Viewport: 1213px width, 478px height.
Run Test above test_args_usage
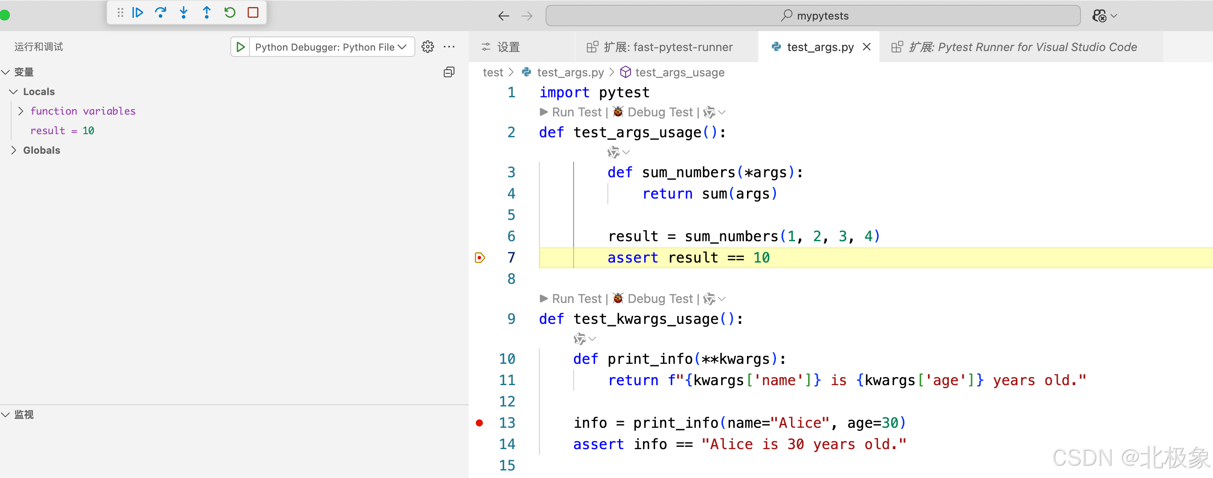point(570,112)
